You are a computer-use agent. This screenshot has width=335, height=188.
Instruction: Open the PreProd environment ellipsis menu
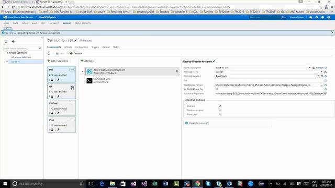(x=72, y=103)
